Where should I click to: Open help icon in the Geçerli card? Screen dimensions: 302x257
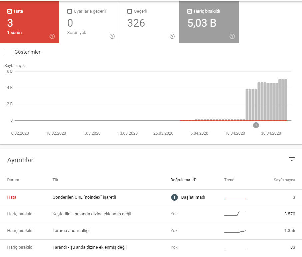coord(172,36)
